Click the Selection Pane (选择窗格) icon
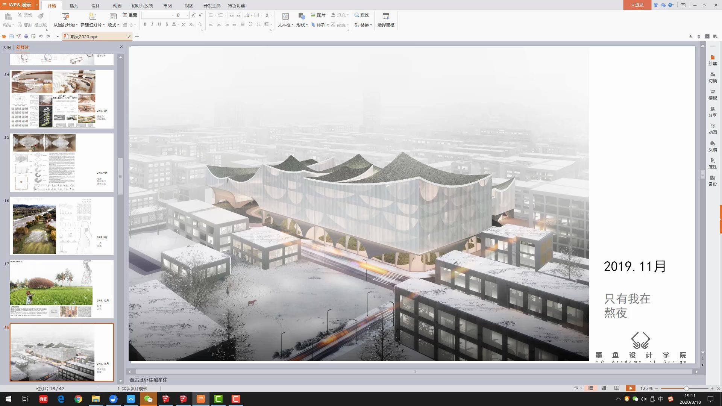The image size is (722, 406). [x=386, y=16]
